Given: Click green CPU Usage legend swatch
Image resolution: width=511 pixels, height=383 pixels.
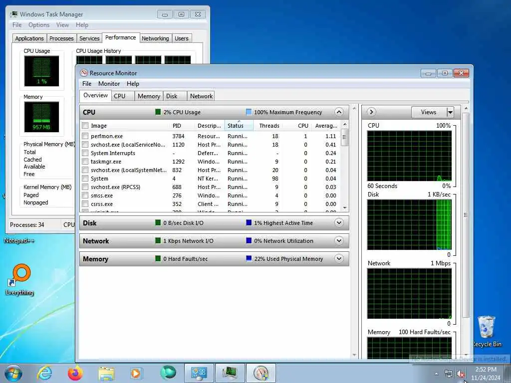Looking at the screenshot, I should (x=158, y=112).
